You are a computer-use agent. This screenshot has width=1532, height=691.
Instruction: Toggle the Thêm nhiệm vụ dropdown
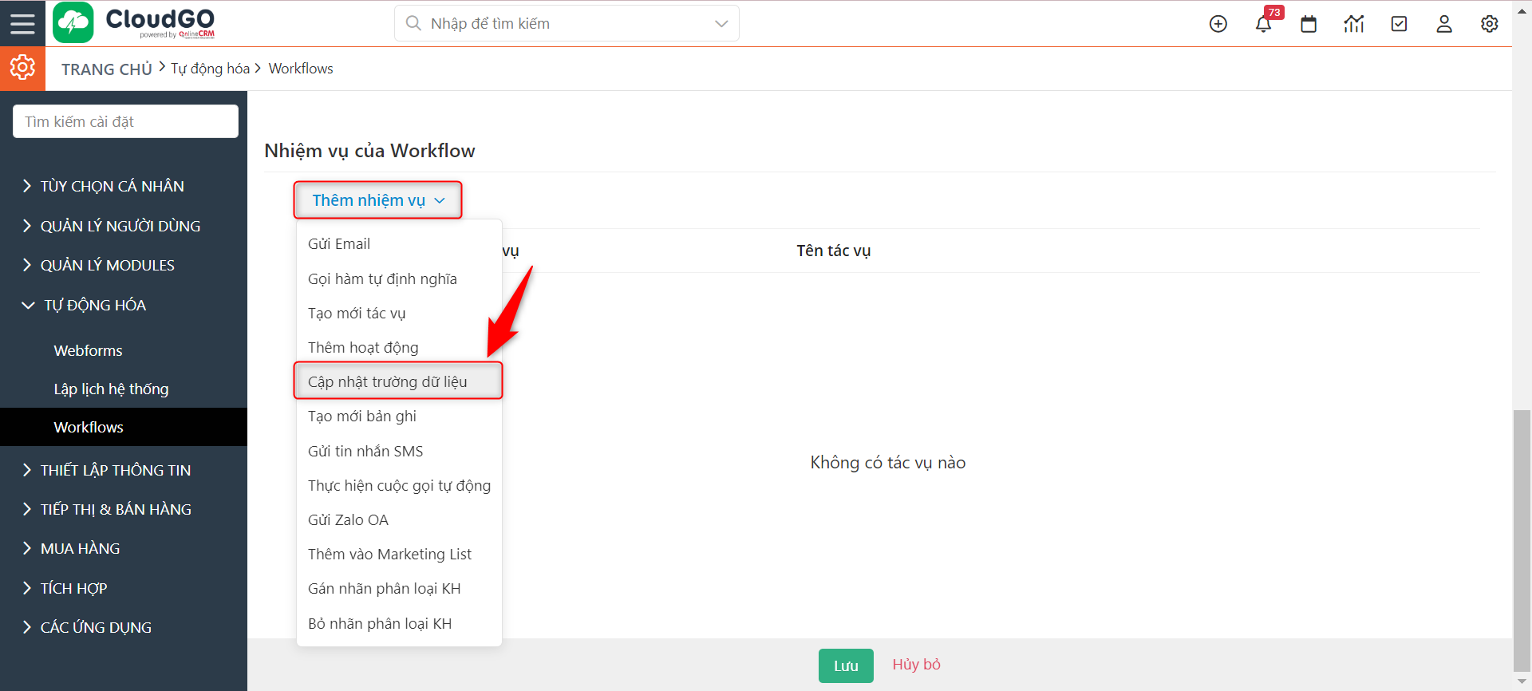[377, 200]
